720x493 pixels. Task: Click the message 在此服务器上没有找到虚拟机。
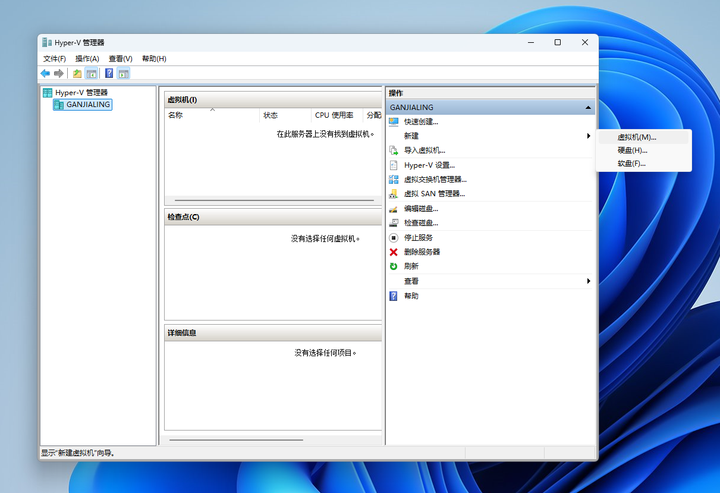click(x=326, y=134)
